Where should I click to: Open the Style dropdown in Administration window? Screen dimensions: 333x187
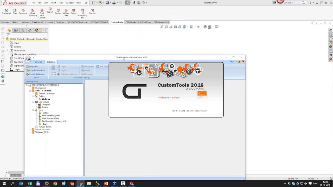[x=233, y=62]
